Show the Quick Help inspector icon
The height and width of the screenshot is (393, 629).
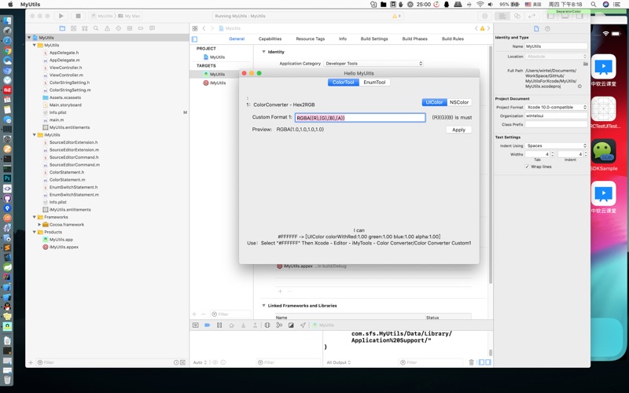547,28
